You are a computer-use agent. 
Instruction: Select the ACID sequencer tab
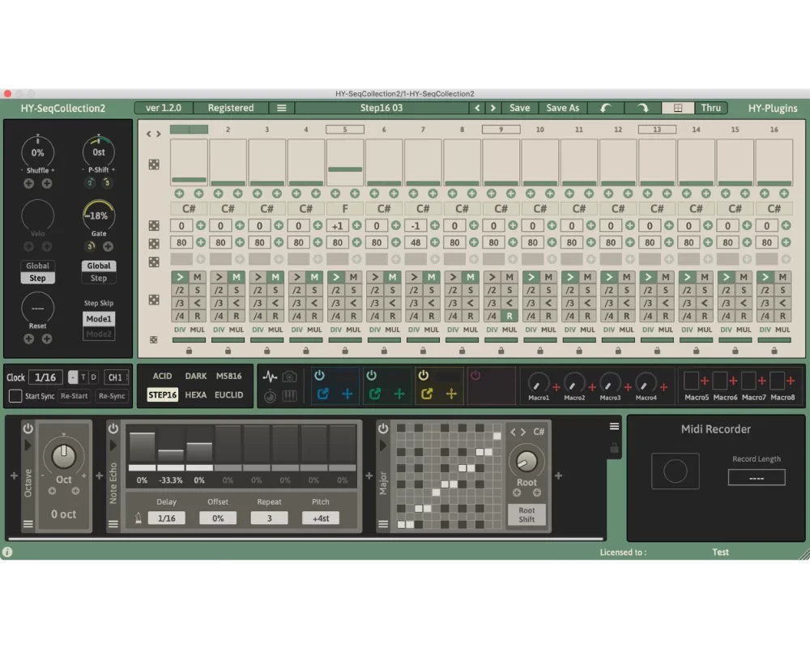(x=162, y=376)
